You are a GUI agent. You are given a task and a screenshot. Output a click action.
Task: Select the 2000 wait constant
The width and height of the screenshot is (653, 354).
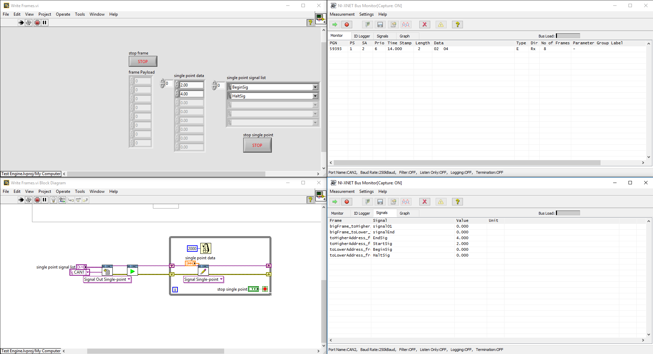[192, 249]
